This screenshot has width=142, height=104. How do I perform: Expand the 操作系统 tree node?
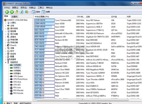[x=5, y=29]
